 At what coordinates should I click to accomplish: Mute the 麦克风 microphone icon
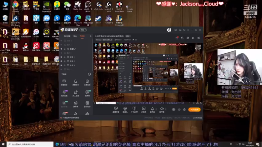pyautogui.click(x=152, y=109)
